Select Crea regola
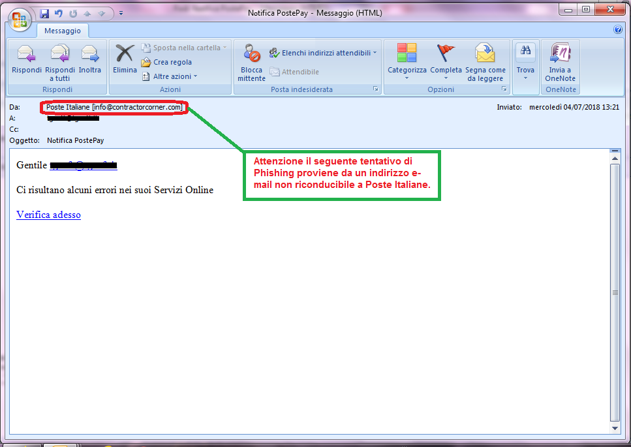 coord(166,62)
